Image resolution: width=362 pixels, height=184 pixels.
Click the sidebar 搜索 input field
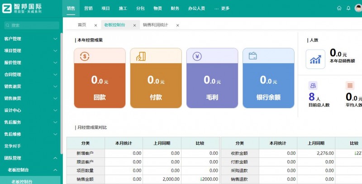click(x=32, y=25)
